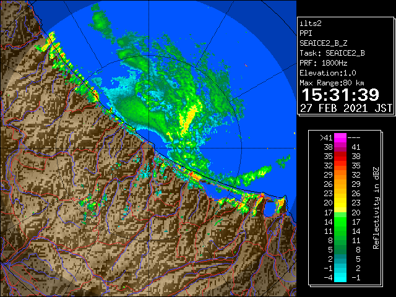Viewport: 396px width, 297px height.
Task: Click the Max Range:80 km line
Action: 332,83
